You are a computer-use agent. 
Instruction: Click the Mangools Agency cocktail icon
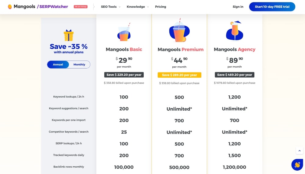(235, 31)
